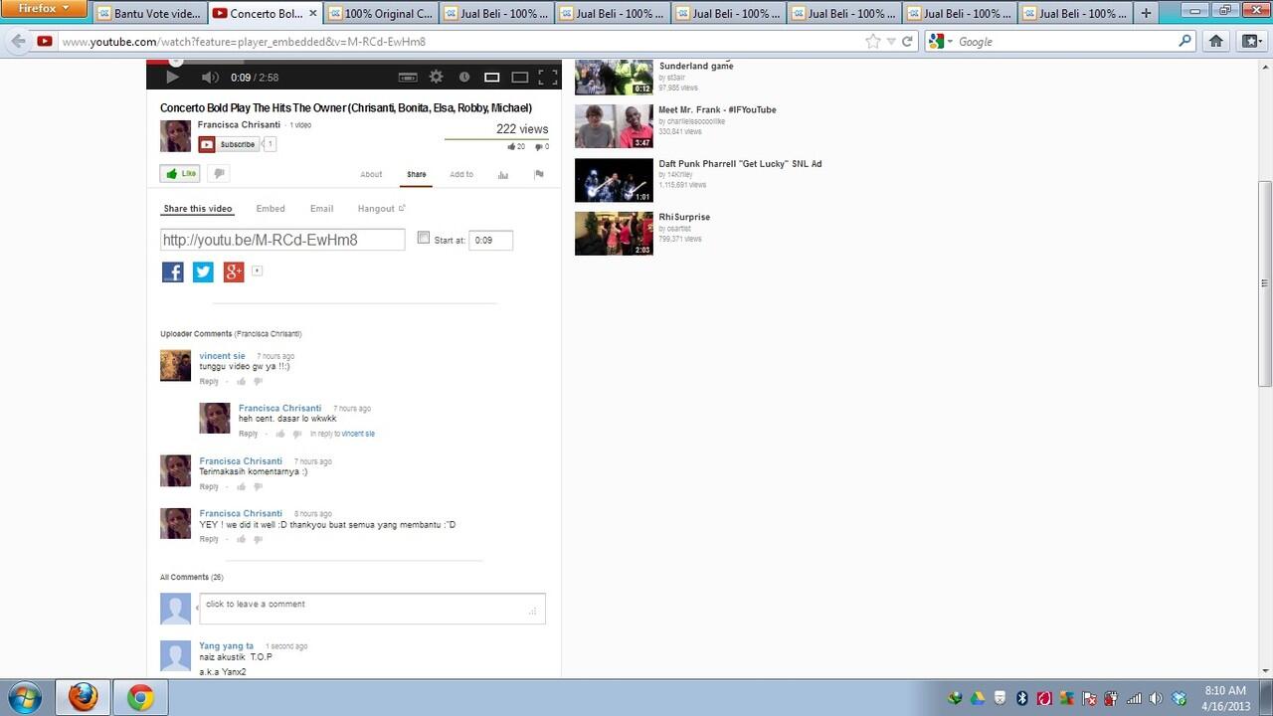Open the Sunderland game thumbnail
Viewport: 1273px width, 716px height.
(614, 77)
